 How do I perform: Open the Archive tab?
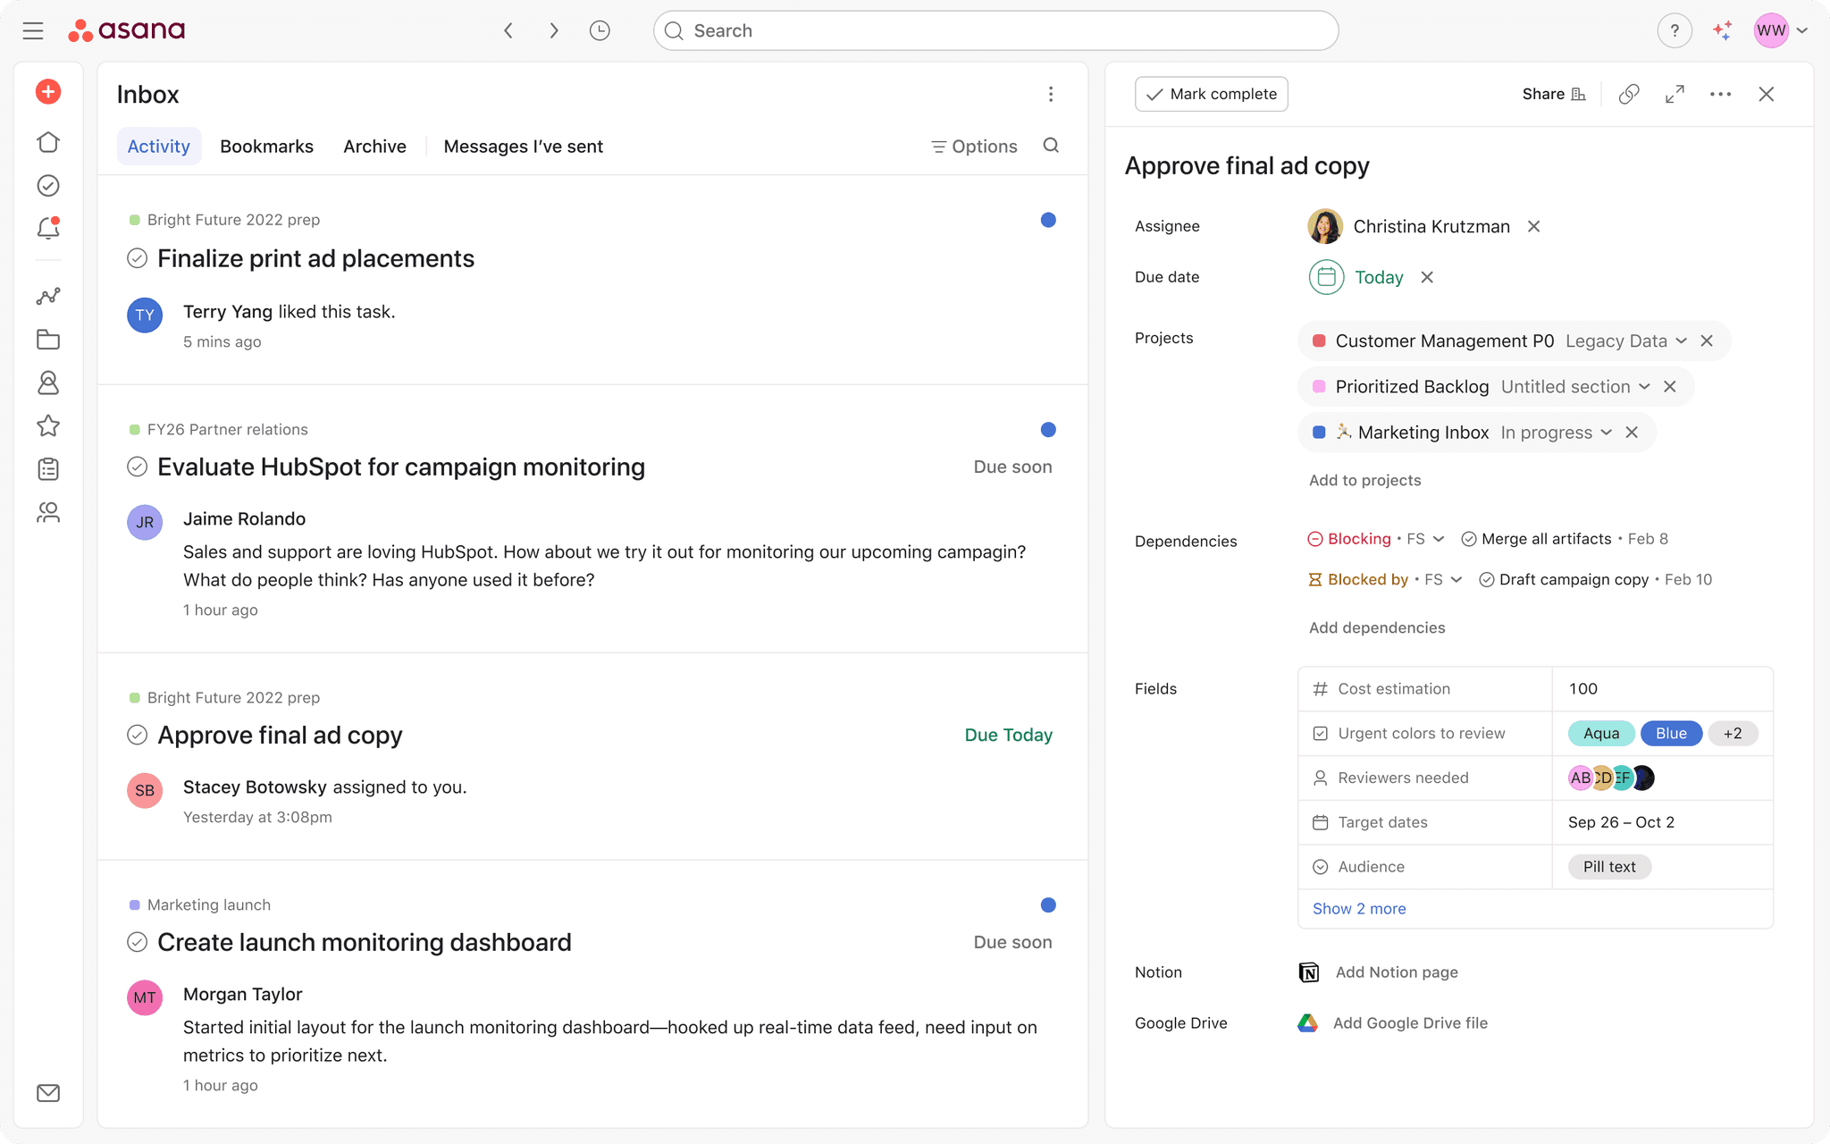click(x=374, y=147)
